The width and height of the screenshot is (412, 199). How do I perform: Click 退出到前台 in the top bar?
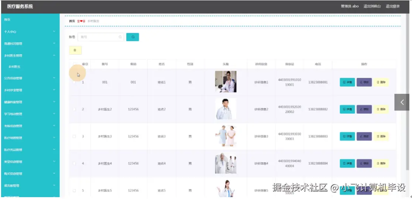372,6
